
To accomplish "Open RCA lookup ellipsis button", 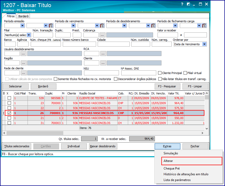I will tap(103, 54).
